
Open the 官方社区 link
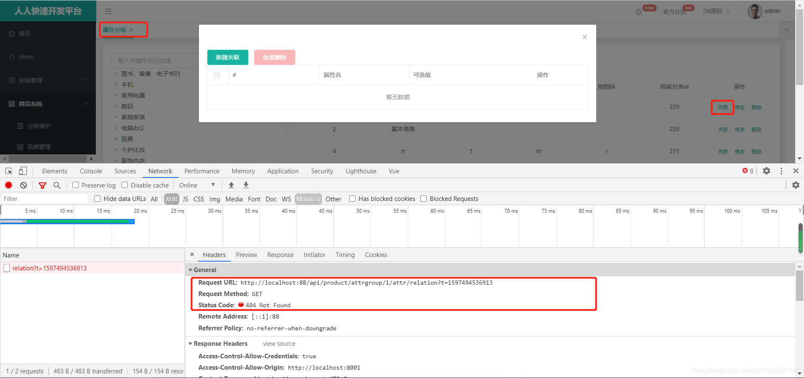click(675, 11)
